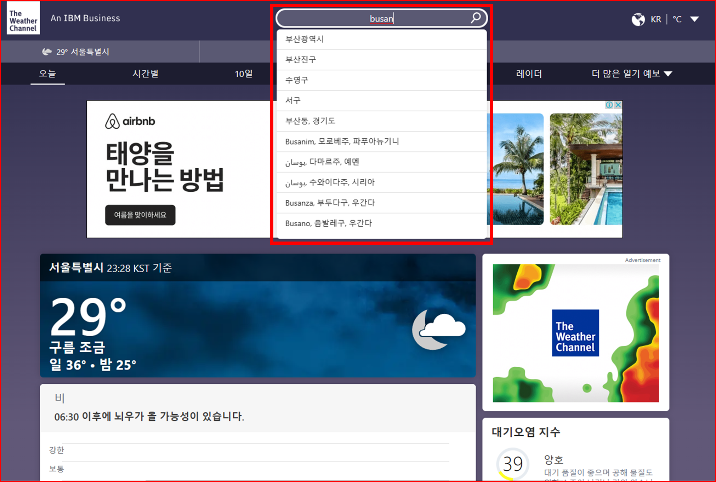Screen dimensions: 716x482
Task: Click the KR language label
Action: [x=656, y=19]
